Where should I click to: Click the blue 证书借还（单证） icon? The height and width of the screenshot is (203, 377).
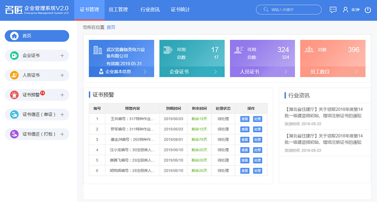(14, 115)
